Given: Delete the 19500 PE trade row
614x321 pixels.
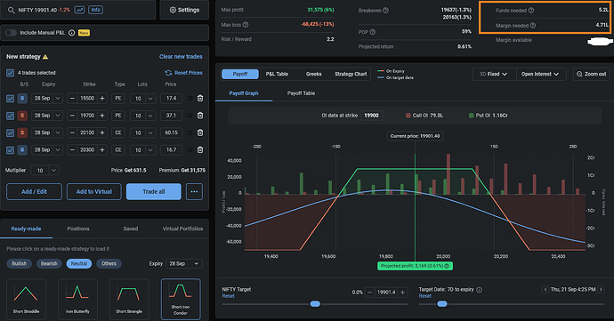Looking at the screenshot, I should [x=200, y=99].
